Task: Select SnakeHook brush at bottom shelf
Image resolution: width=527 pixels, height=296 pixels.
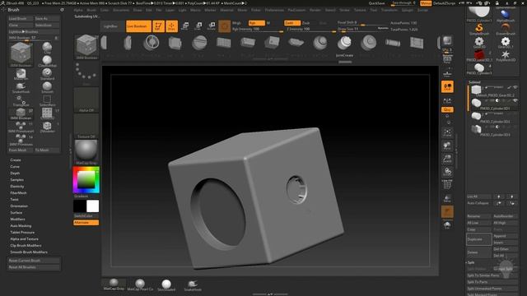Action: pos(192,284)
